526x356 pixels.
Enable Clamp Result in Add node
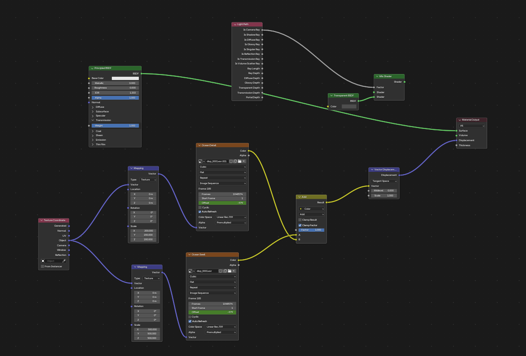pyautogui.click(x=300, y=220)
